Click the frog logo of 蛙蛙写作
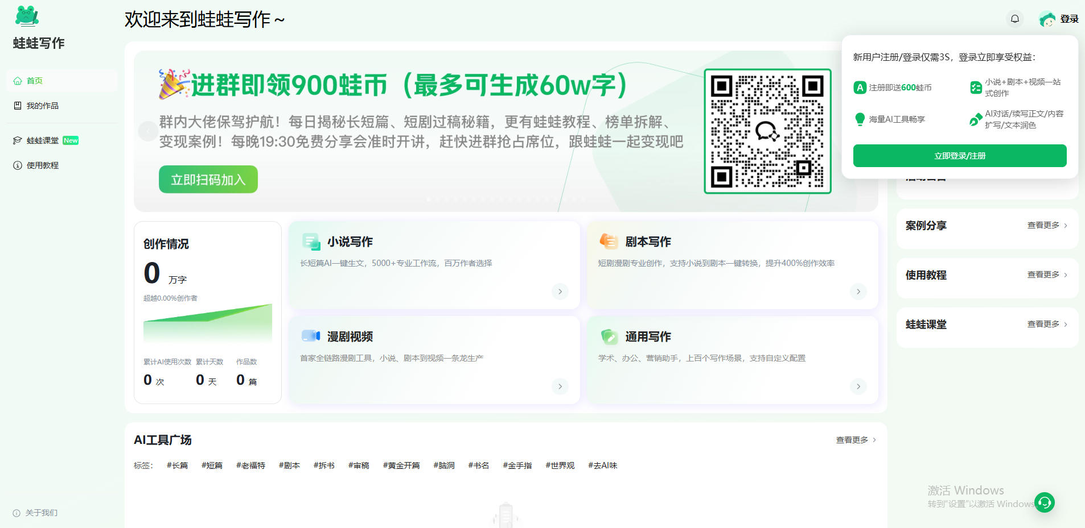This screenshot has height=528, width=1085. tap(27, 16)
